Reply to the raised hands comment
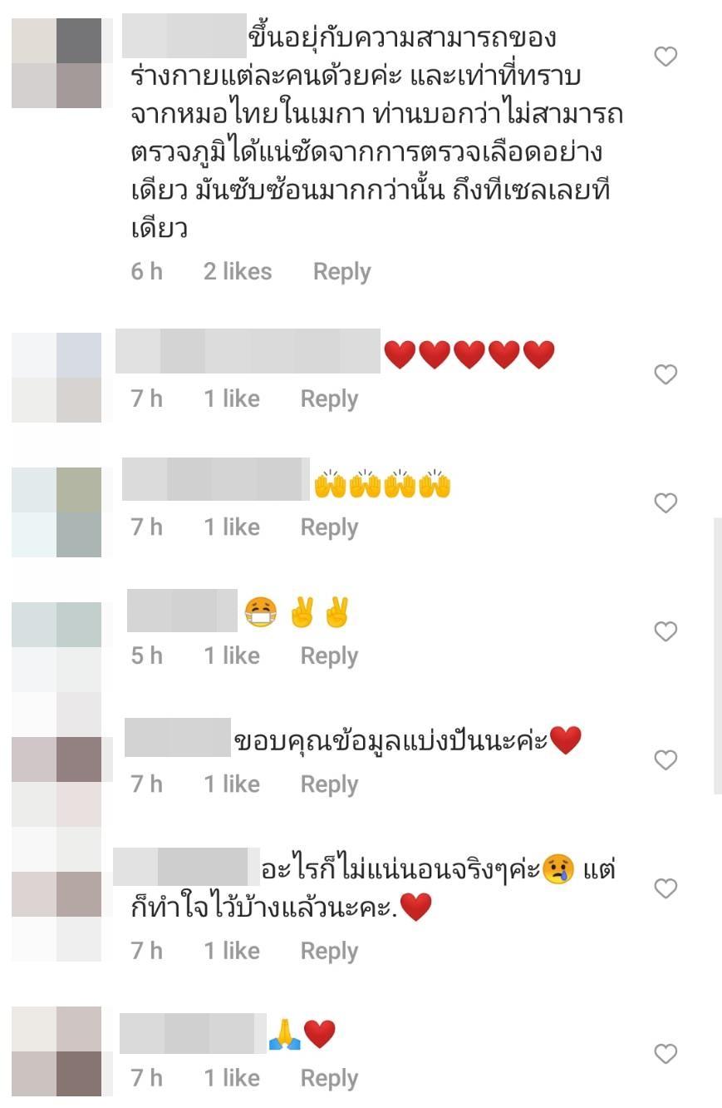This screenshot has height=1108, width=722. [x=329, y=527]
